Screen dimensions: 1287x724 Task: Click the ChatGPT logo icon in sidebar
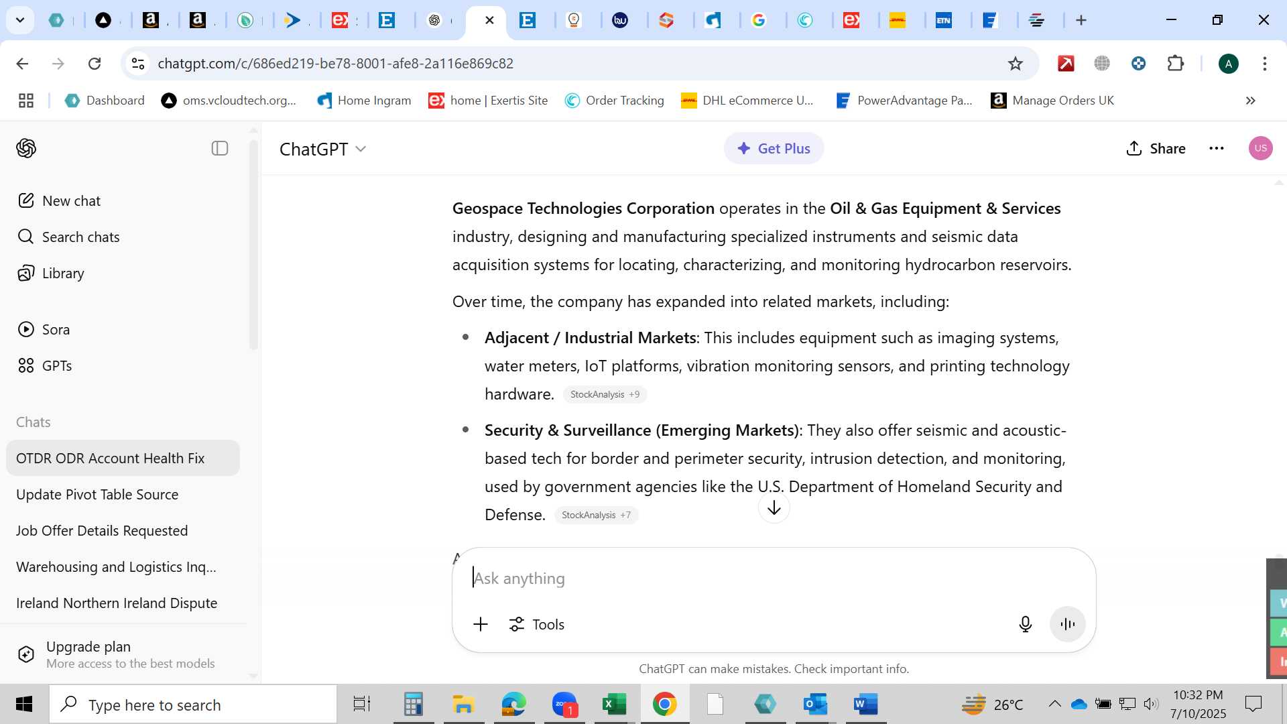26,148
